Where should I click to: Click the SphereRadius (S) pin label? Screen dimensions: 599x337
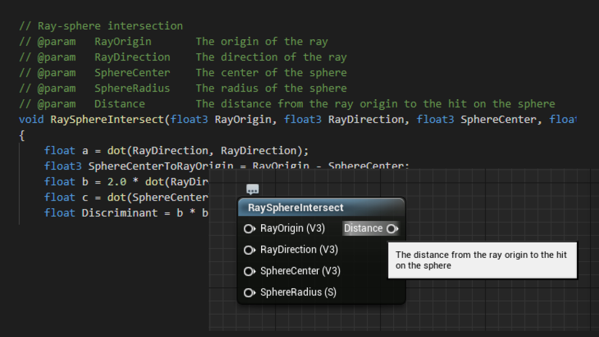298,292
